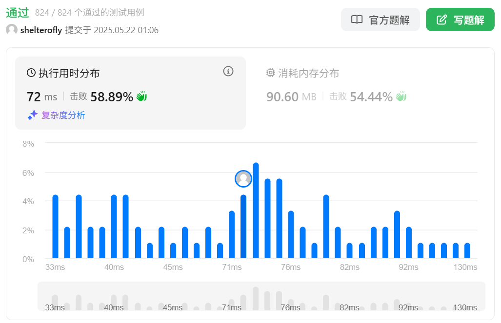The width and height of the screenshot is (501, 323).
Task: Click the chart range slider strip below histogram
Action: pyautogui.click(x=261, y=296)
